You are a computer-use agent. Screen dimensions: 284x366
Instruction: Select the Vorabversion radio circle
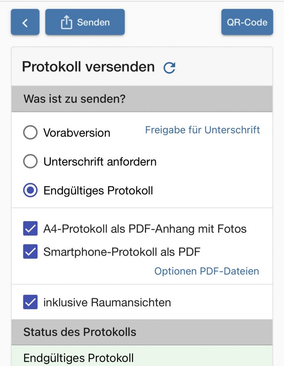[30, 133]
